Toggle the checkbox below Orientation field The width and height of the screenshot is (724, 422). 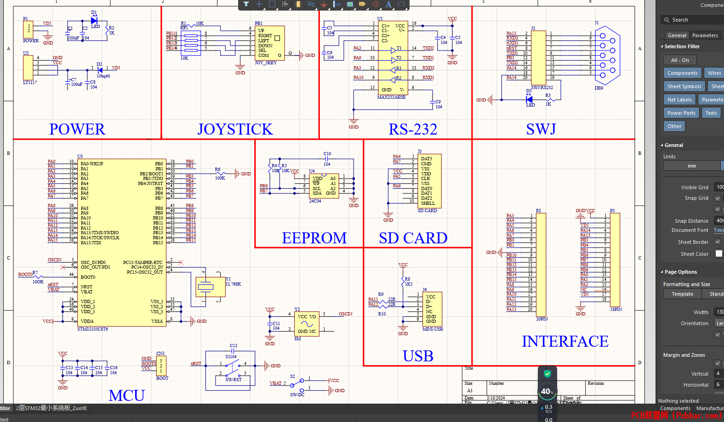[717, 335]
